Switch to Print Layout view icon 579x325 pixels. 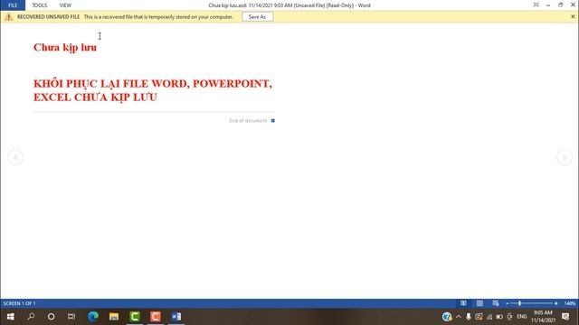point(479,303)
